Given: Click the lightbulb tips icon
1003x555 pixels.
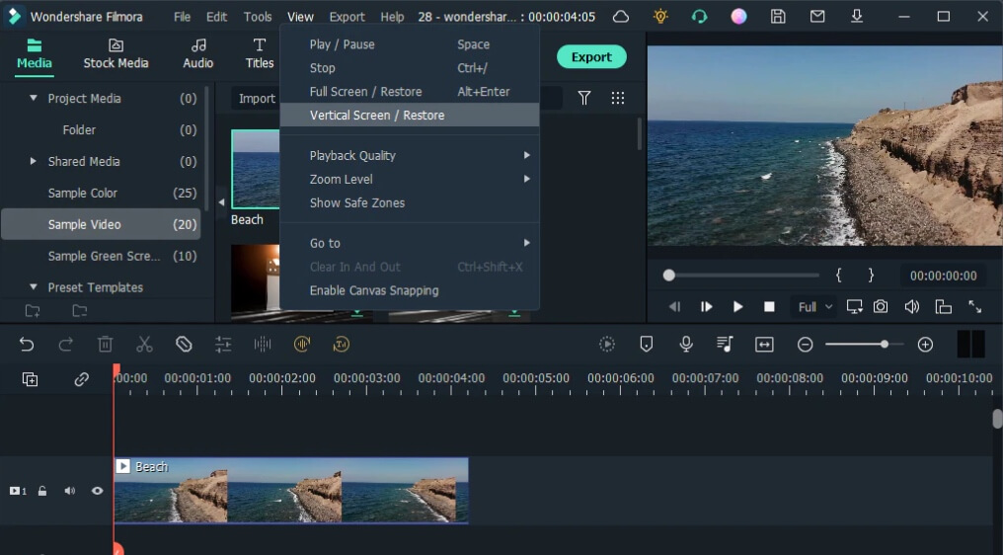Looking at the screenshot, I should [660, 17].
